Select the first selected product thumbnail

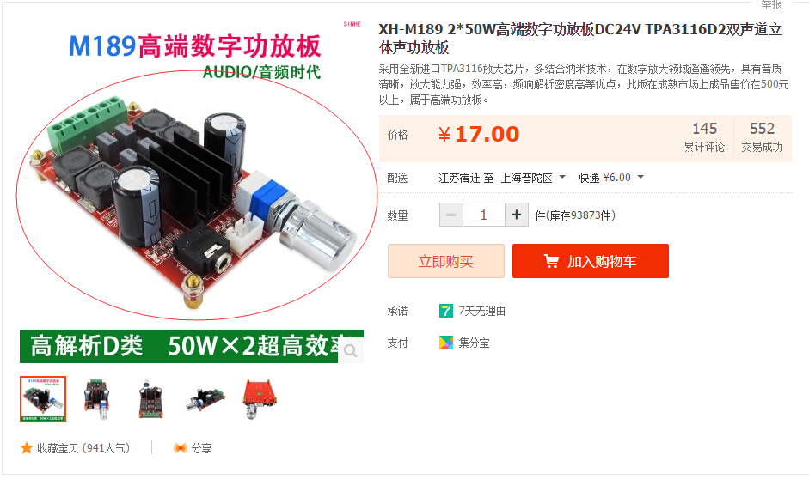tap(43, 399)
